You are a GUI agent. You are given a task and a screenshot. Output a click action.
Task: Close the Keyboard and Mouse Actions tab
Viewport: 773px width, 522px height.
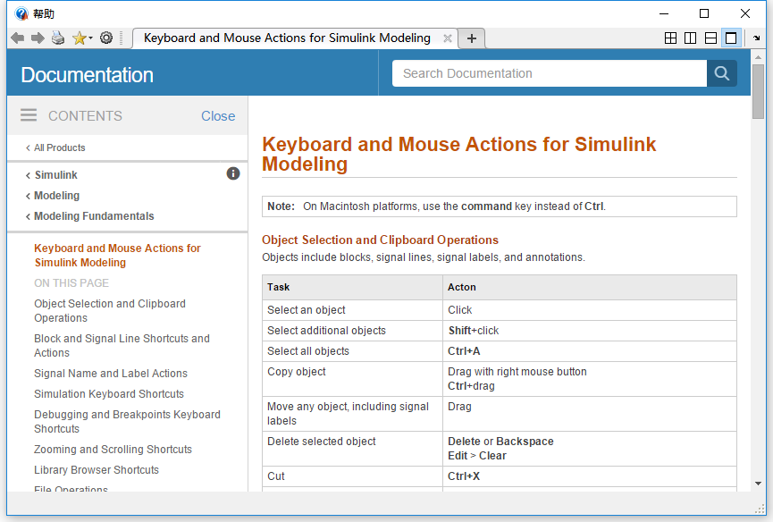(449, 38)
